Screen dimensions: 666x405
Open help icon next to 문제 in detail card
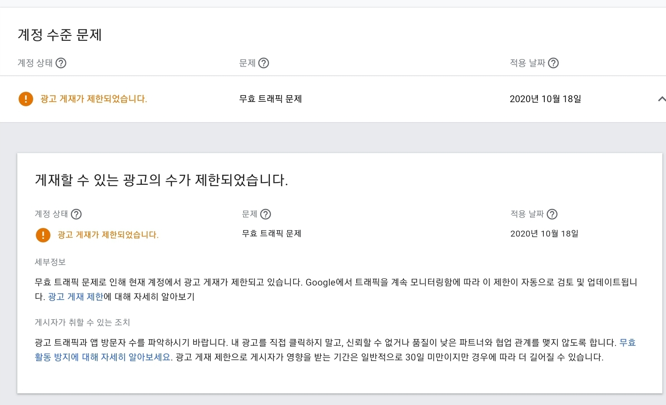point(265,214)
